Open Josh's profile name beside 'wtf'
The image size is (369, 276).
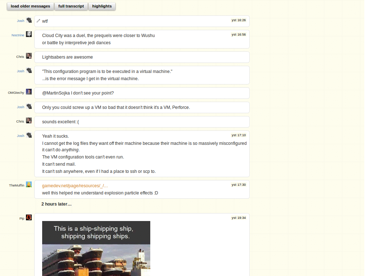click(21, 21)
